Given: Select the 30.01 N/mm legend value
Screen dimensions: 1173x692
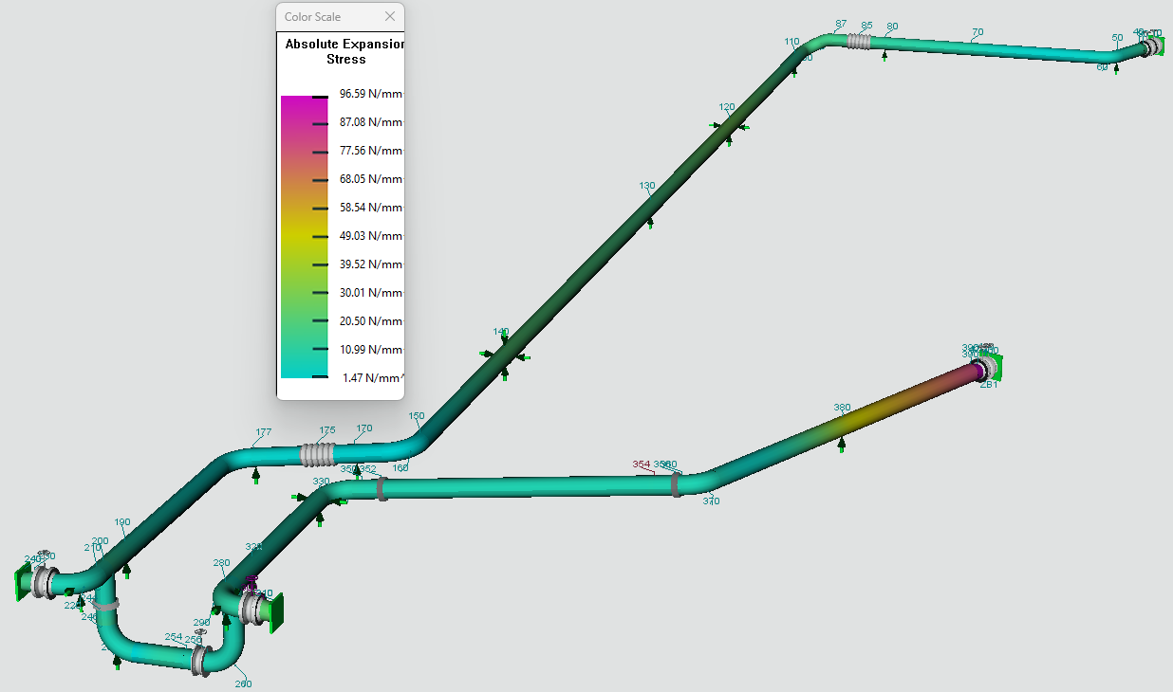Looking at the screenshot, I should click(x=371, y=293).
